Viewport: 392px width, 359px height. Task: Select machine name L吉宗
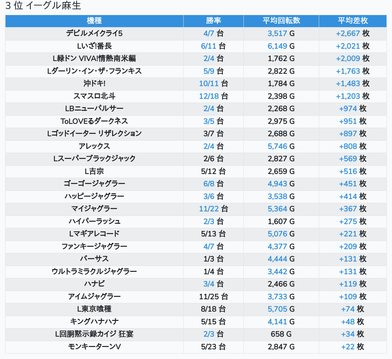click(x=94, y=171)
